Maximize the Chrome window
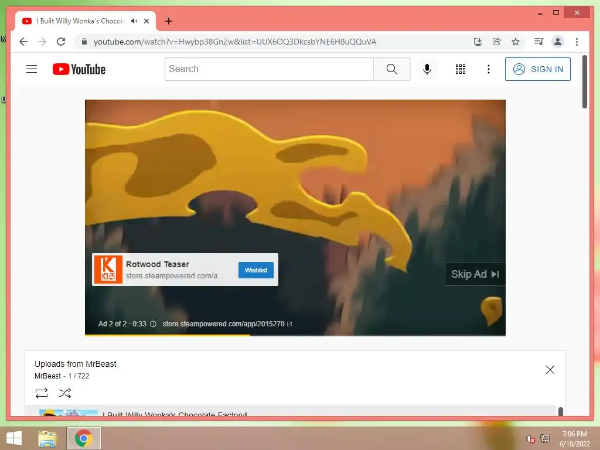The image size is (600, 450). point(556,13)
